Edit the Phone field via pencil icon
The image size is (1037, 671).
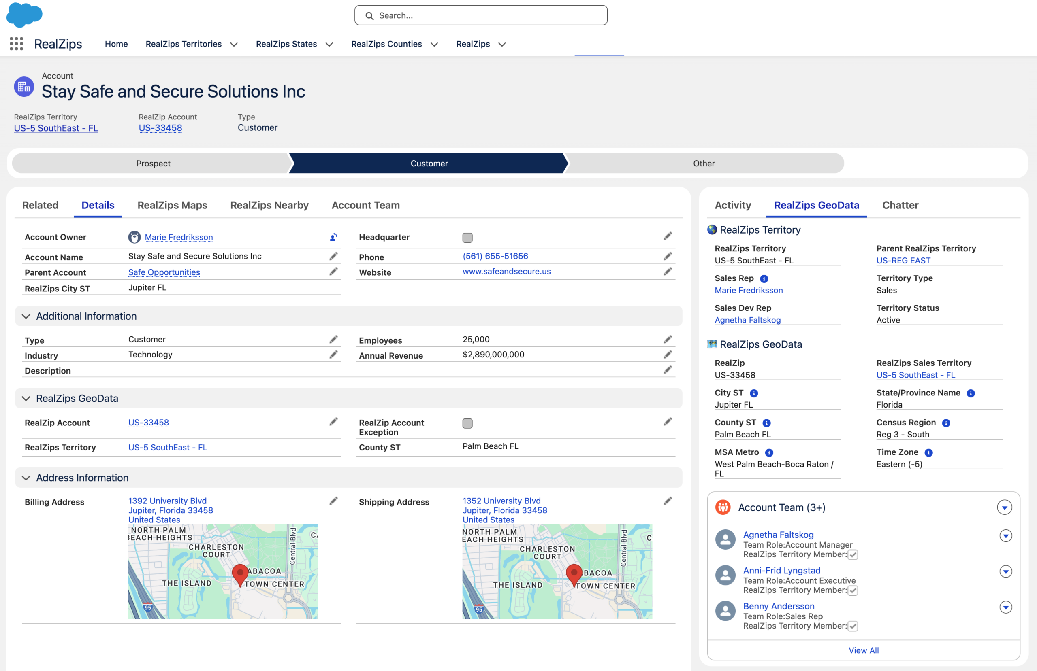668,256
